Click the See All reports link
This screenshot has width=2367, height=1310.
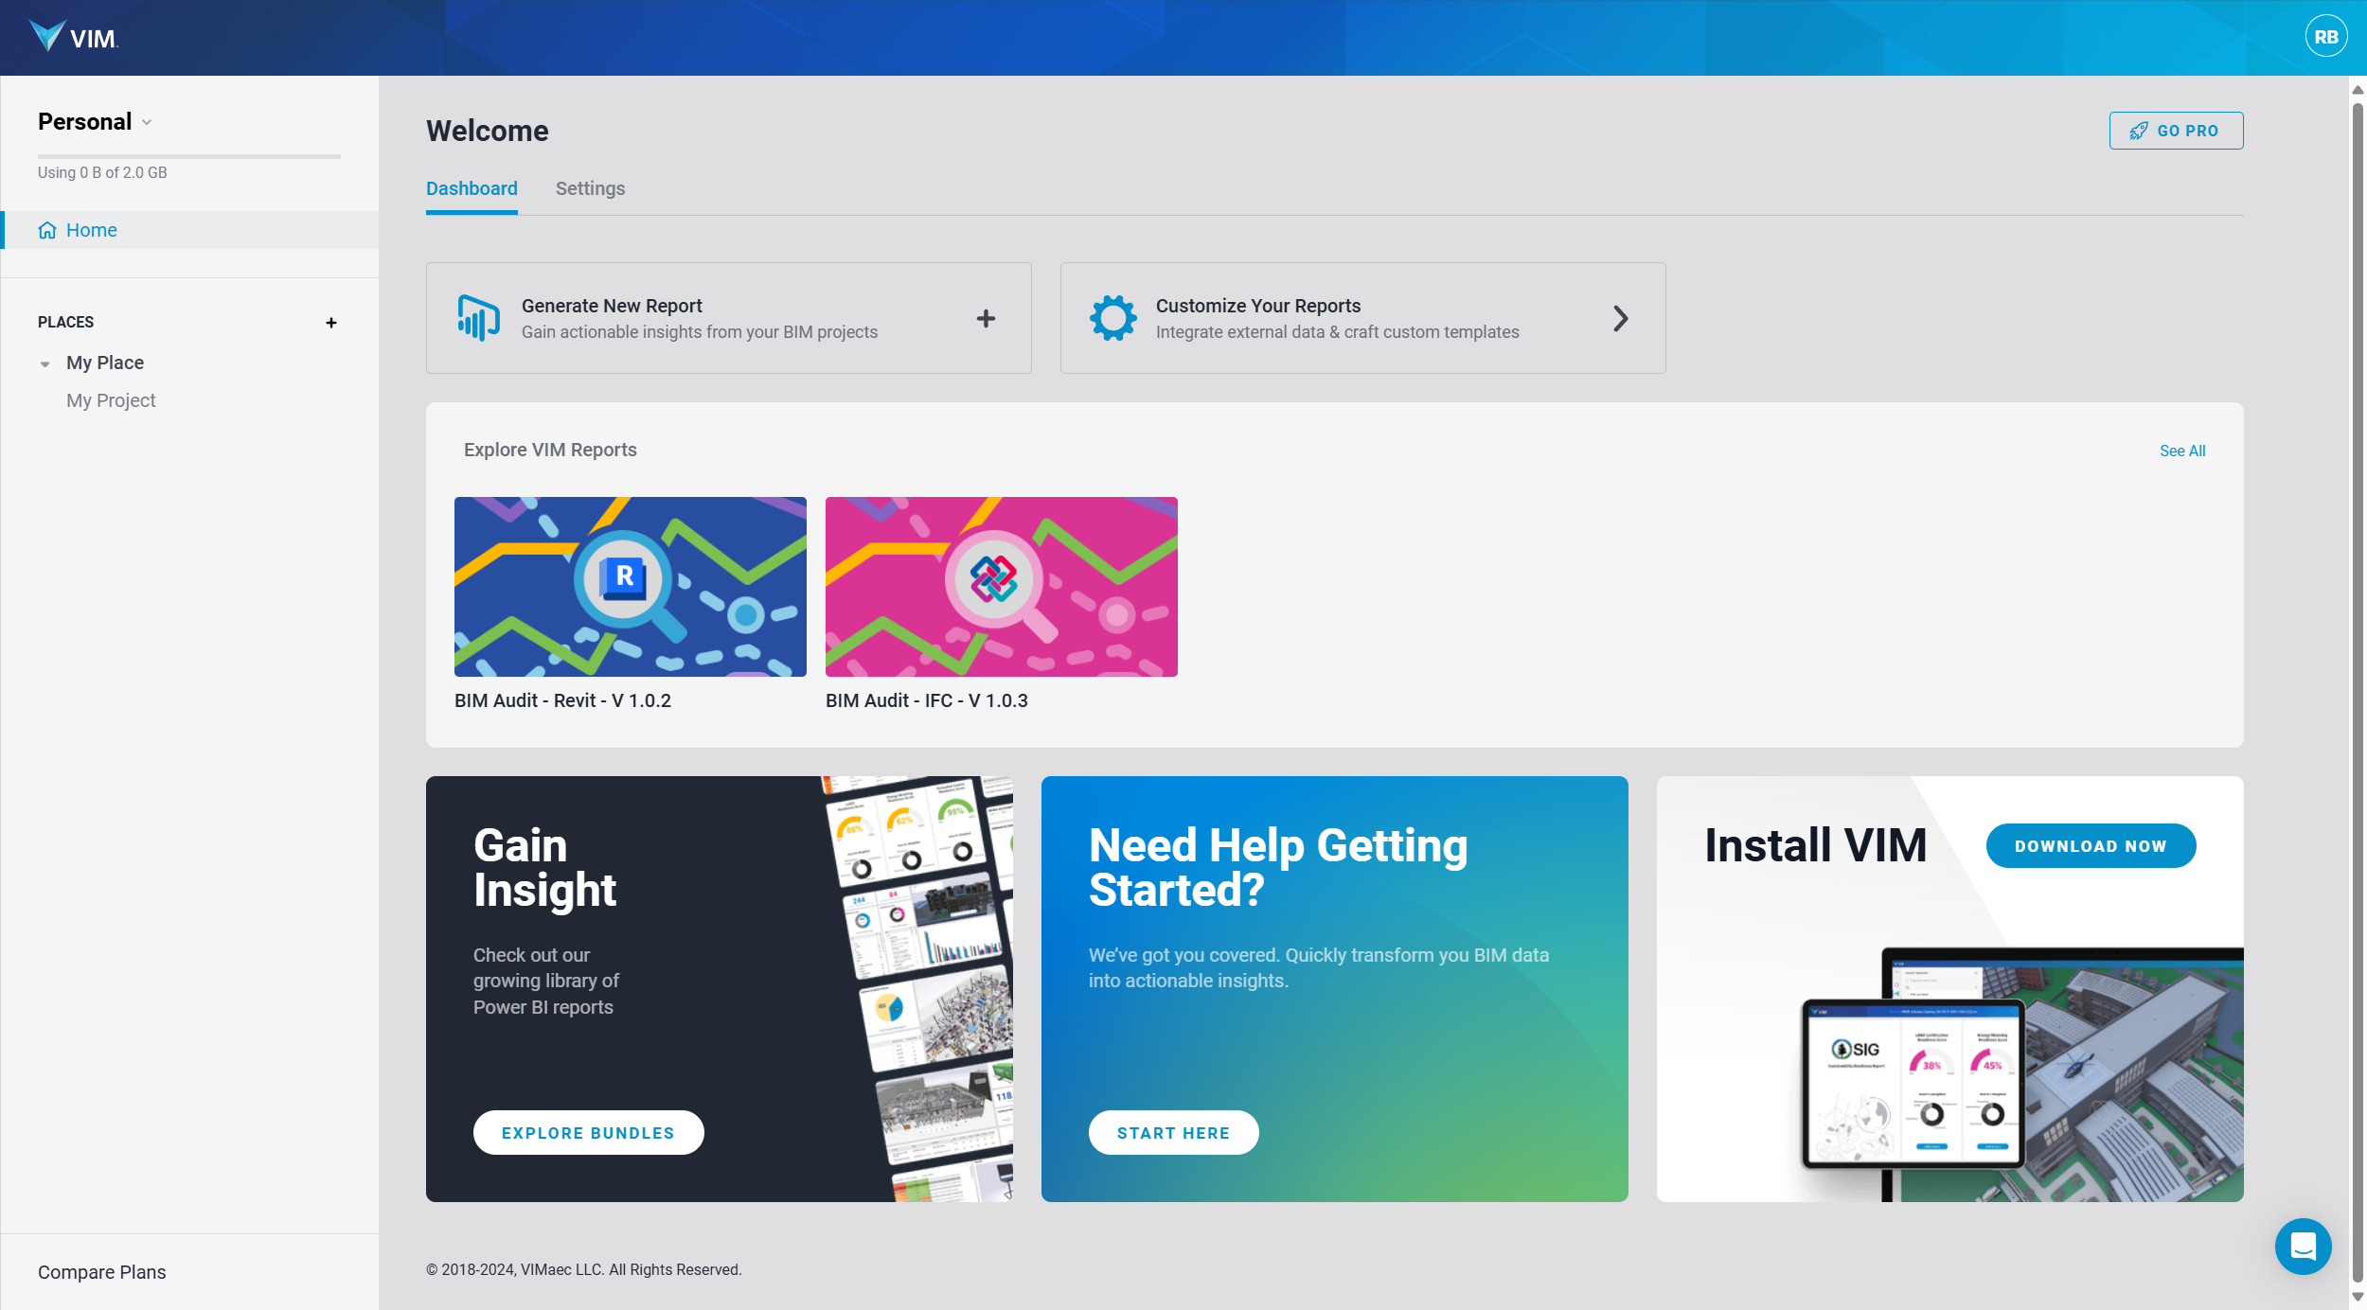pyautogui.click(x=2183, y=451)
